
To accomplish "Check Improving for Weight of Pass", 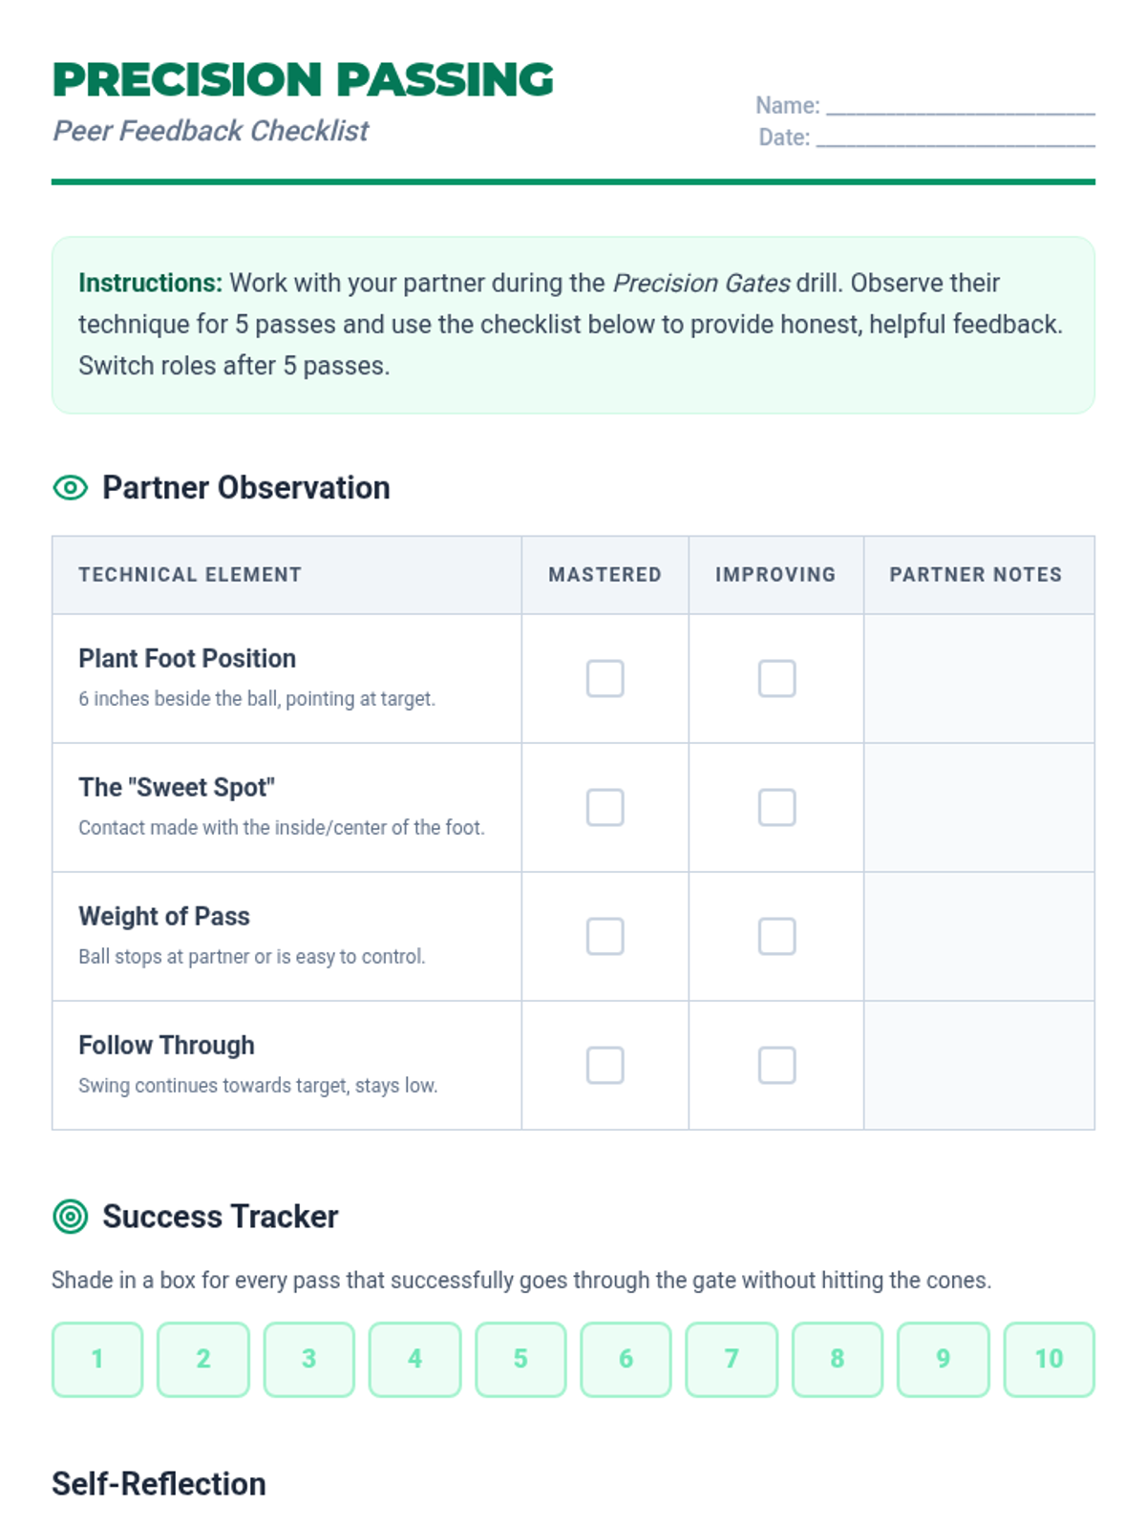I will (x=776, y=937).
